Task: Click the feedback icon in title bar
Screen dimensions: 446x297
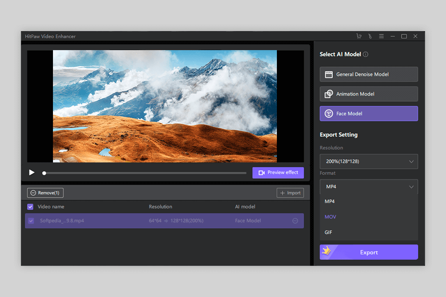Action: click(370, 36)
